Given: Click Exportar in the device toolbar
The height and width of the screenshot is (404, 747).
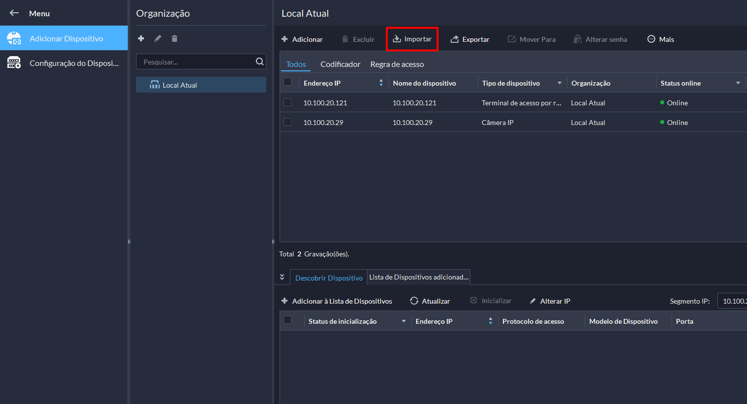Looking at the screenshot, I should (x=470, y=39).
